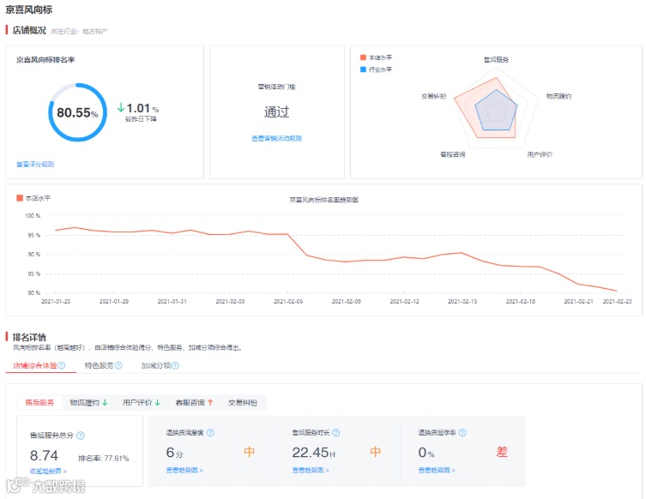Image resolution: width=646 pixels, height=499 pixels.
Task: Toggle 本店水平 legend swatch in trend chart
Action: (x=20, y=198)
